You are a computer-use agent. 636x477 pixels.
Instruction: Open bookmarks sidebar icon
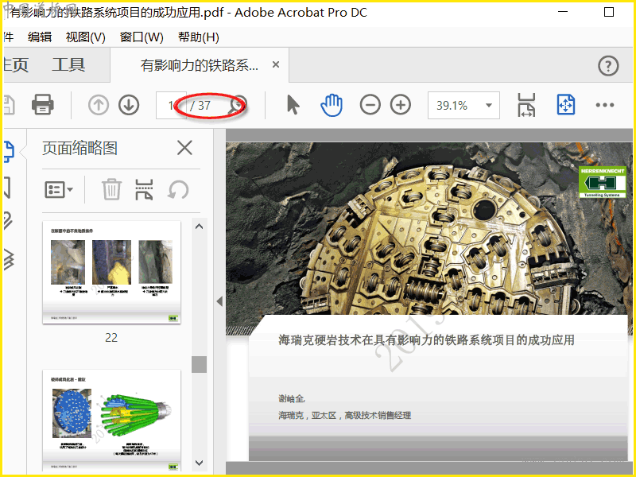7,187
